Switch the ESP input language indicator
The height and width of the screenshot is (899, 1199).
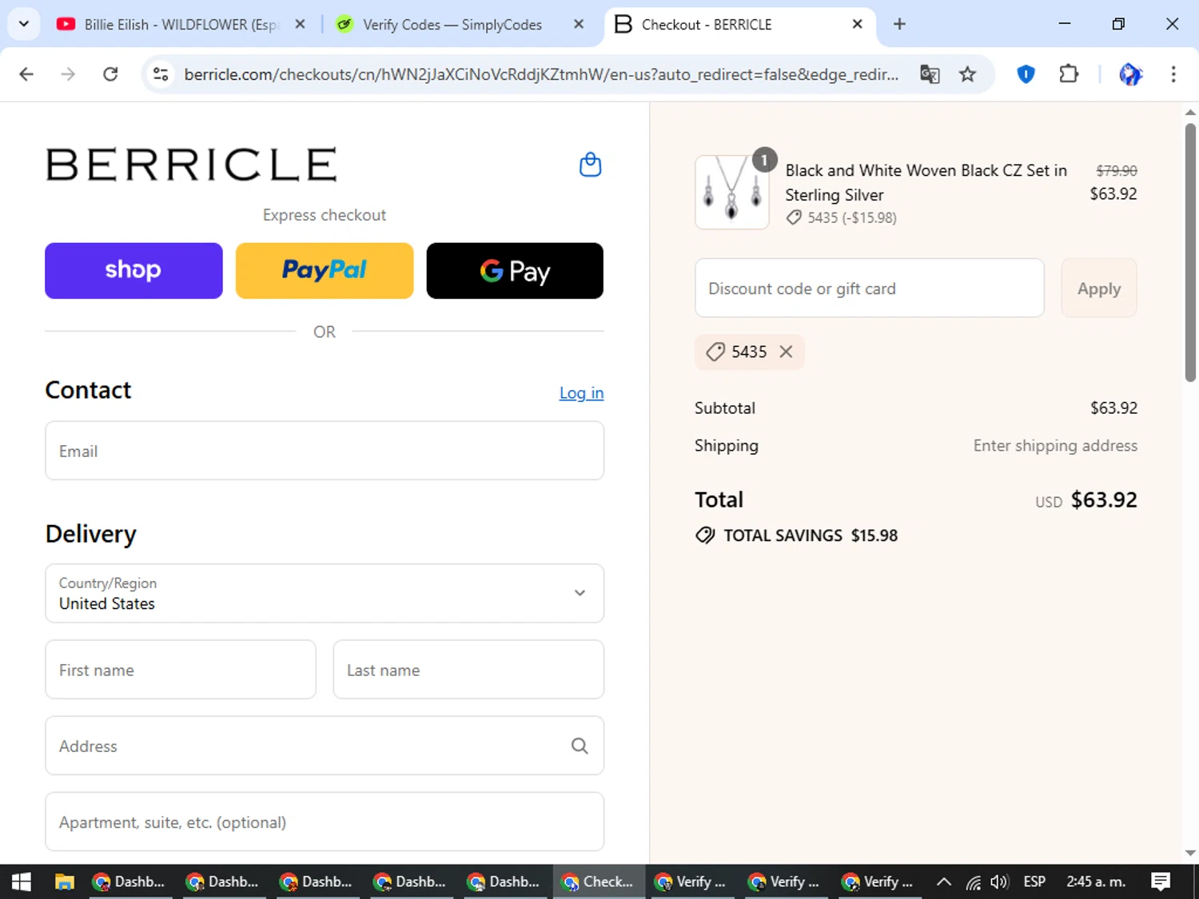click(x=1034, y=881)
